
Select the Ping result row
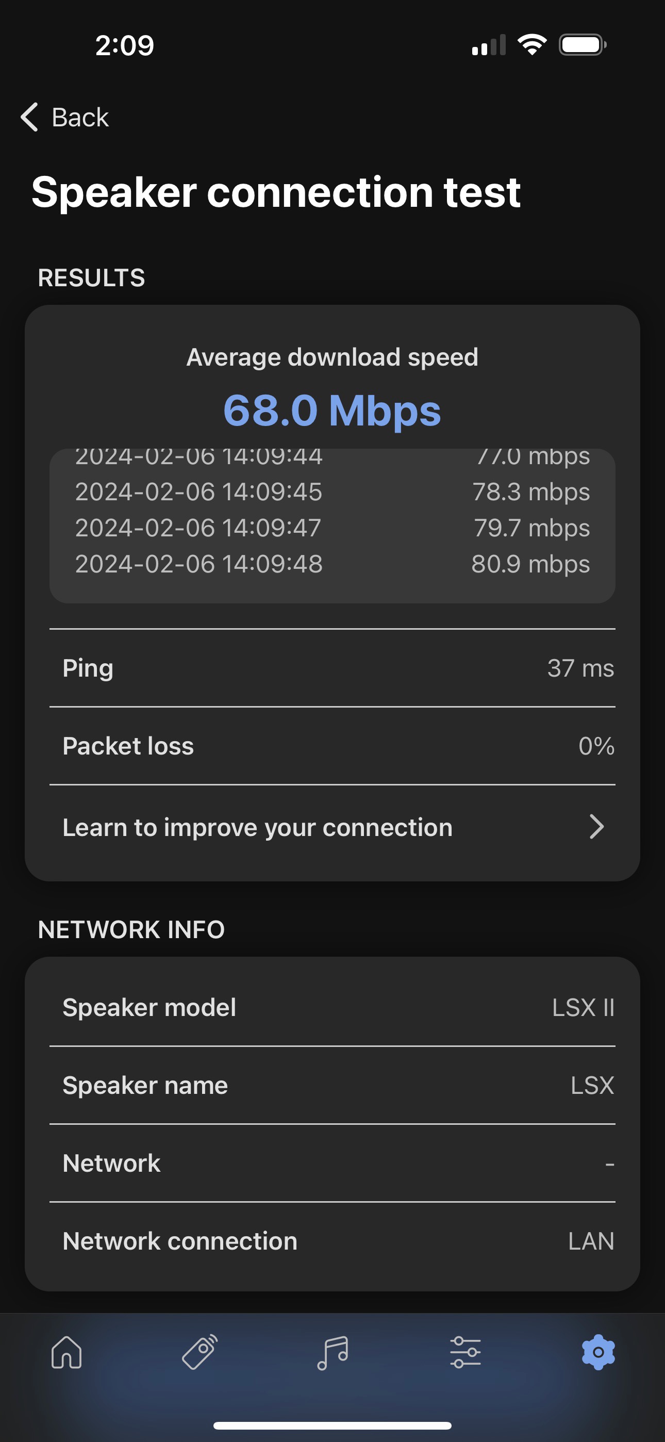click(x=332, y=668)
